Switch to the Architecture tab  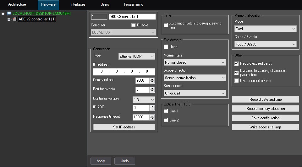pos(17,5)
